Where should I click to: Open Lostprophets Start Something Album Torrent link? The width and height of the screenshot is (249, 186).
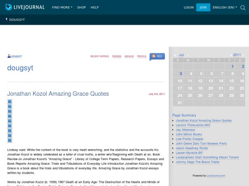coord(207,157)
